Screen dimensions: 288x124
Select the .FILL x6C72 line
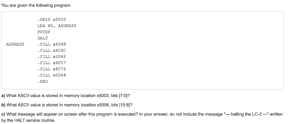52,69
